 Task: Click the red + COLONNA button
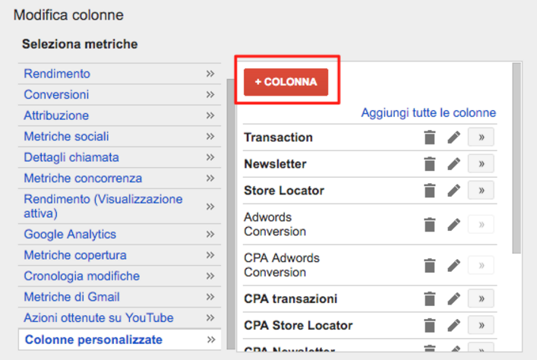pyautogui.click(x=286, y=82)
